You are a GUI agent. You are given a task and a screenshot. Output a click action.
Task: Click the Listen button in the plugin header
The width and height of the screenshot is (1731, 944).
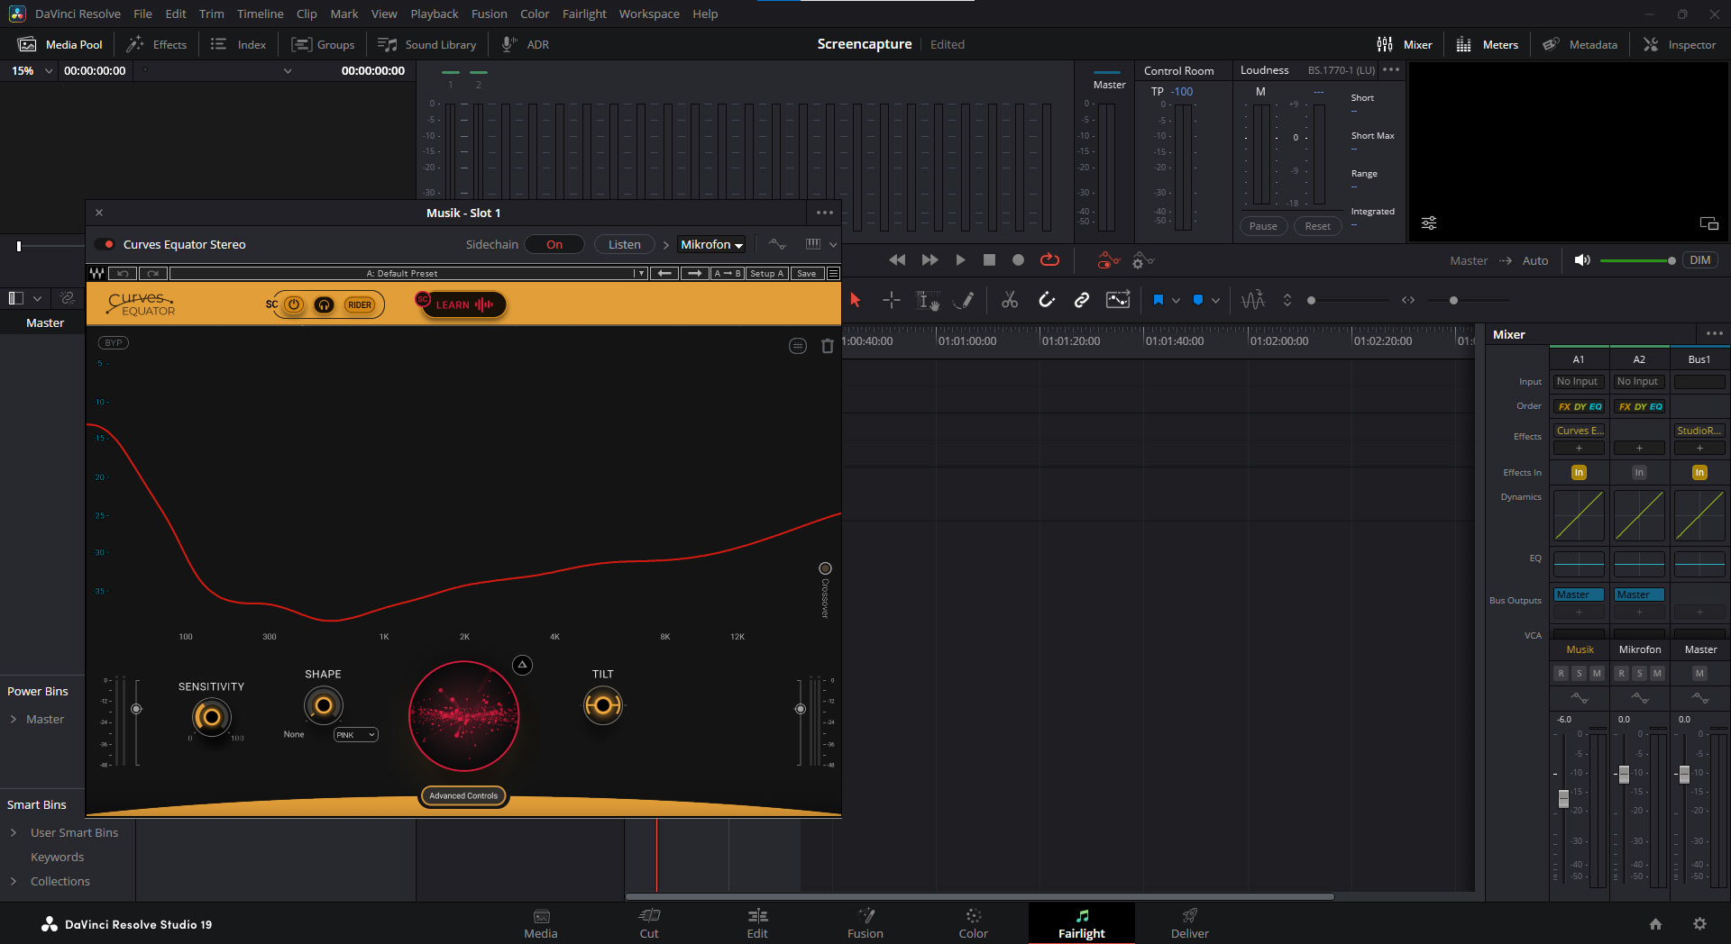(624, 244)
